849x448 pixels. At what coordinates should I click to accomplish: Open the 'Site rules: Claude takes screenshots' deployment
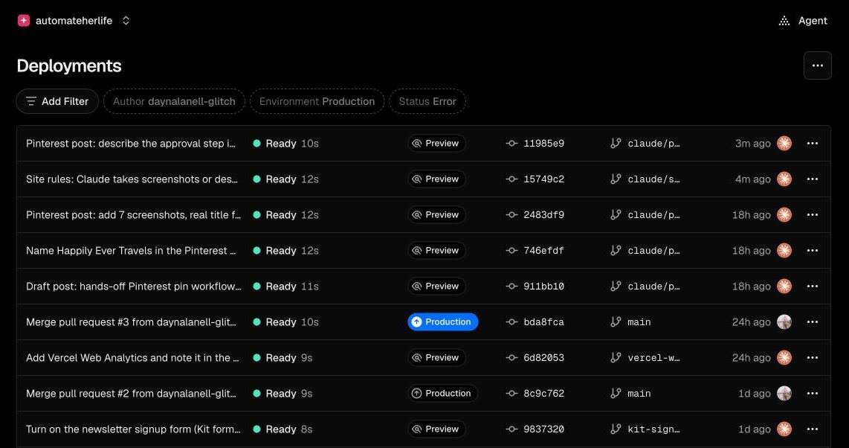tap(132, 179)
